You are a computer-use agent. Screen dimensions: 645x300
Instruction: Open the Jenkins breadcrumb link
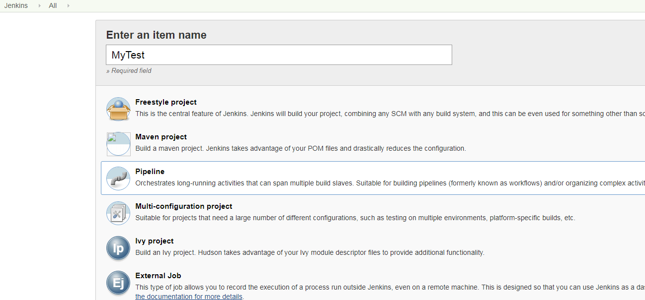coord(16,6)
